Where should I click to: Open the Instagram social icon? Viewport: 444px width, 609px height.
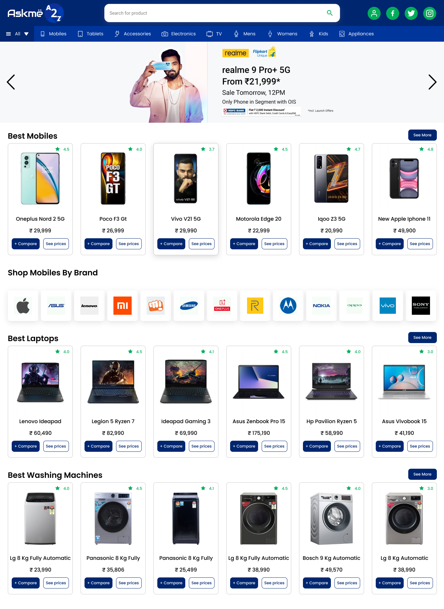point(430,13)
